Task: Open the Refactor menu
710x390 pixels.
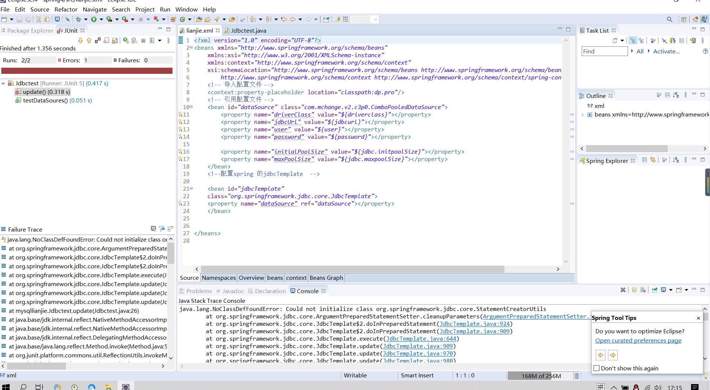Action: [x=66, y=9]
